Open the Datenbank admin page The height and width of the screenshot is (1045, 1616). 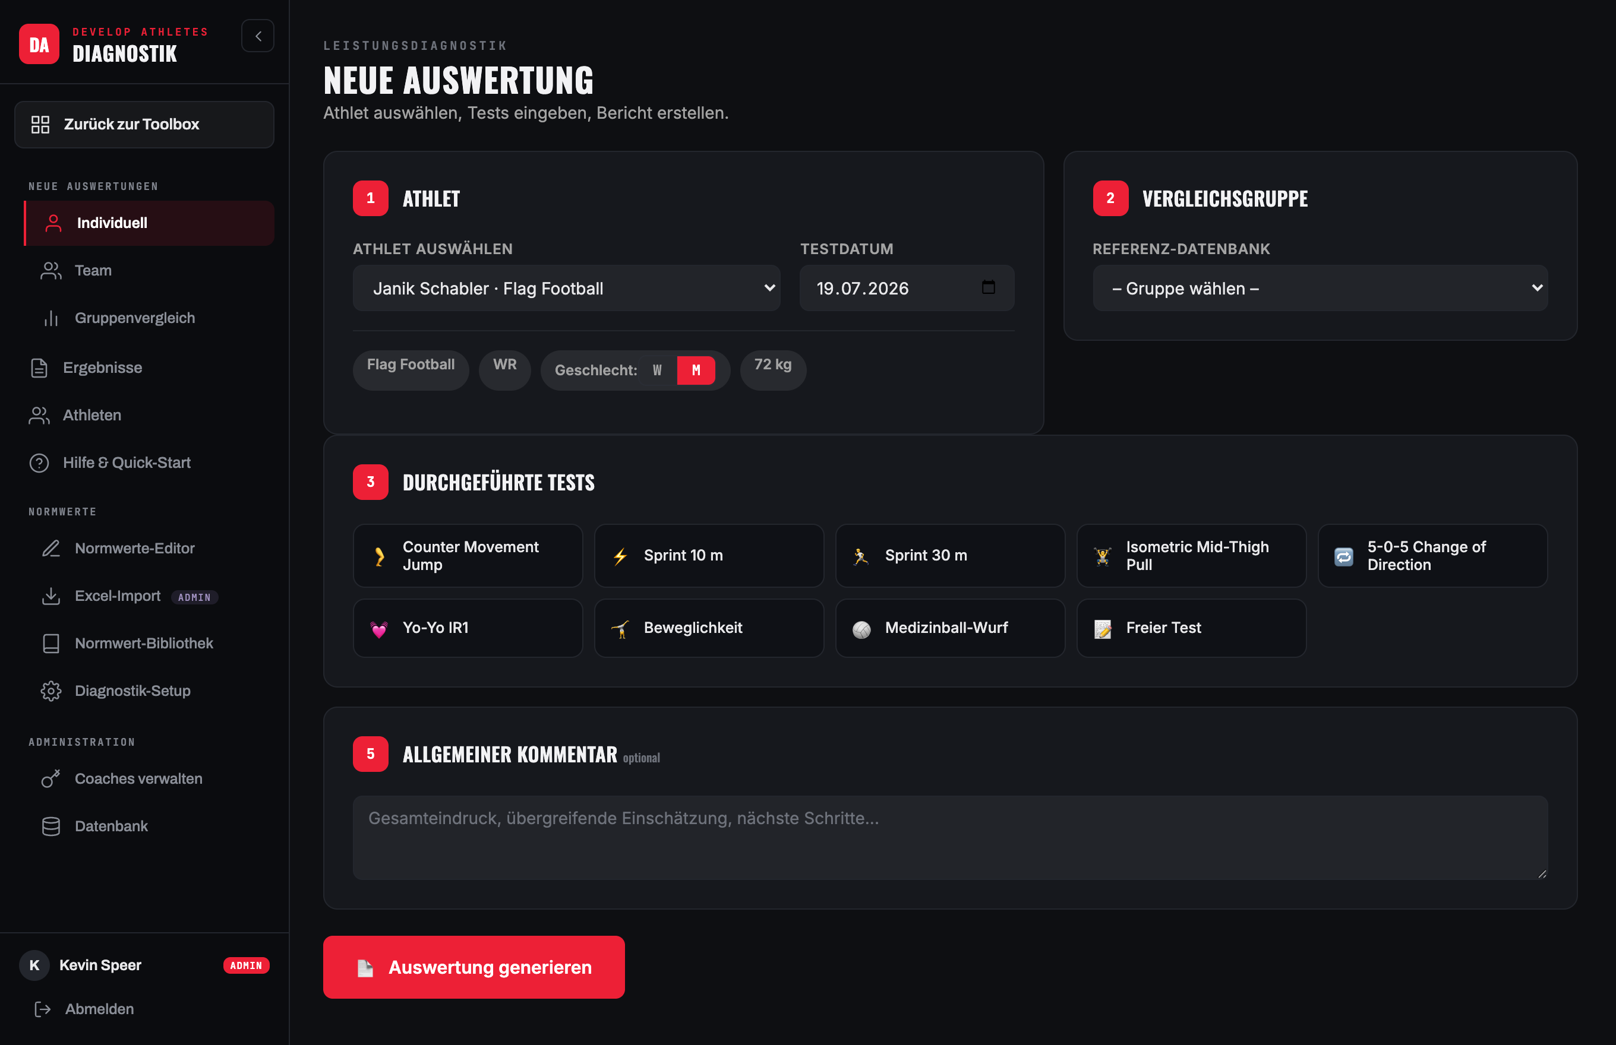coord(149,826)
